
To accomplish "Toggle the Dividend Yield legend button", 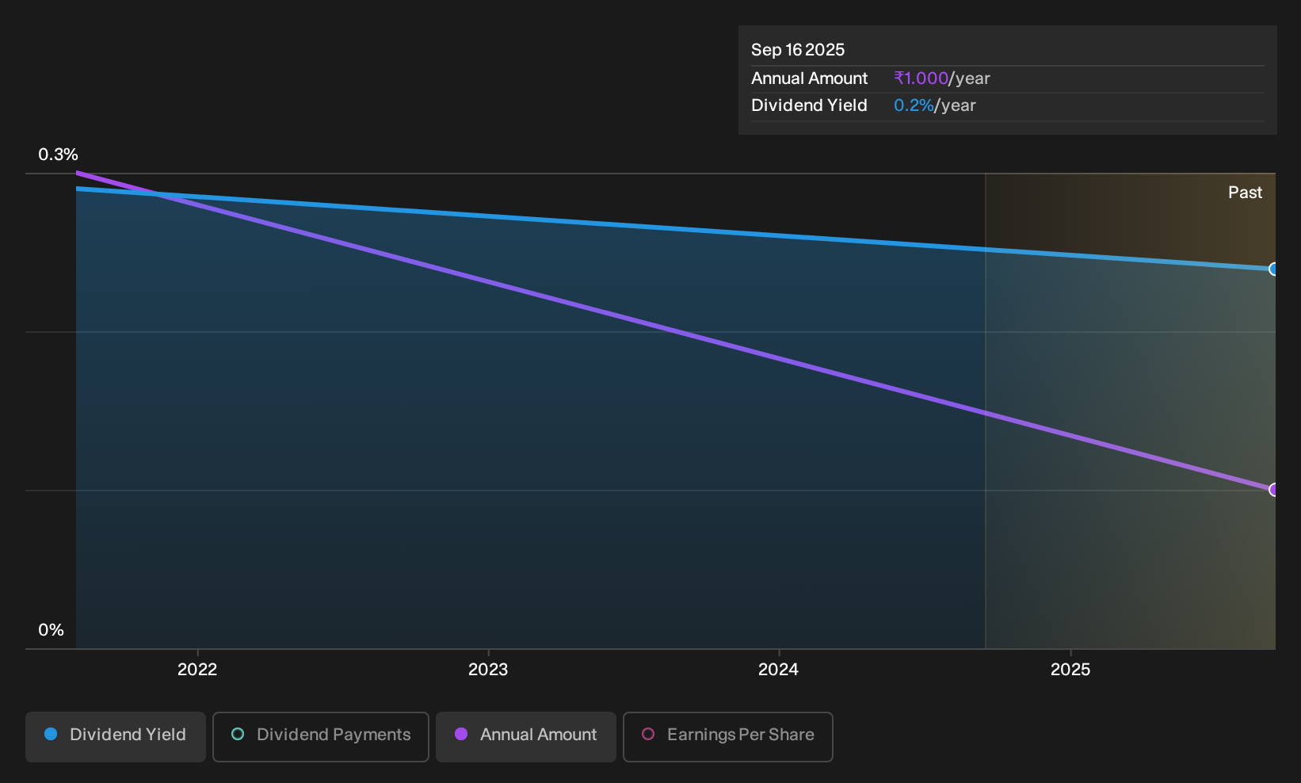I will pyautogui.click(x=116, y=737).
